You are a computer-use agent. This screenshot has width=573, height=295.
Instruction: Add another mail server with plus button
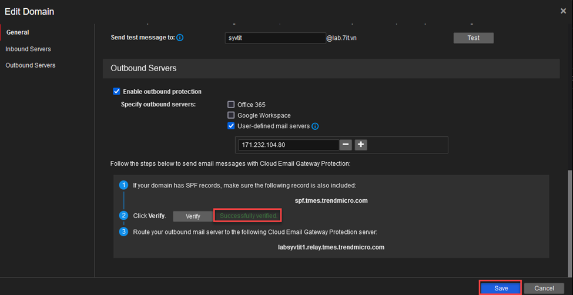pyautogui.click(x=361, y=145)
